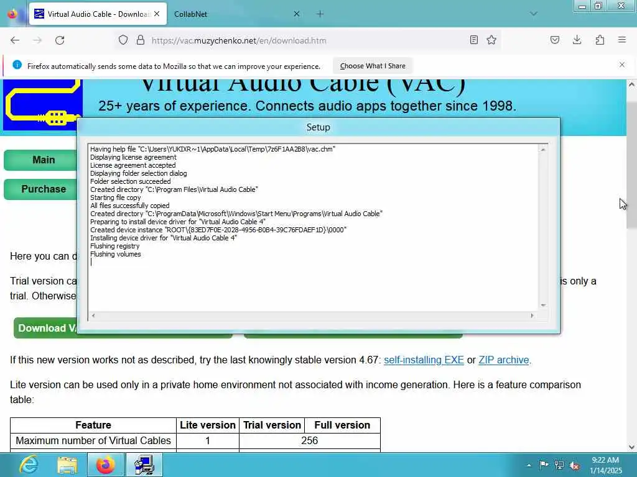Toggle reader view icon in address bar
Image resolution: width=637 pixels, height=477 pixels.
473,40
